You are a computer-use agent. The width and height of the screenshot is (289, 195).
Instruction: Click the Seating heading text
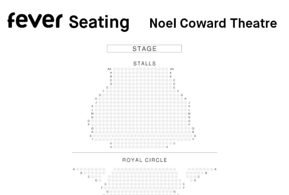(99, 23)
